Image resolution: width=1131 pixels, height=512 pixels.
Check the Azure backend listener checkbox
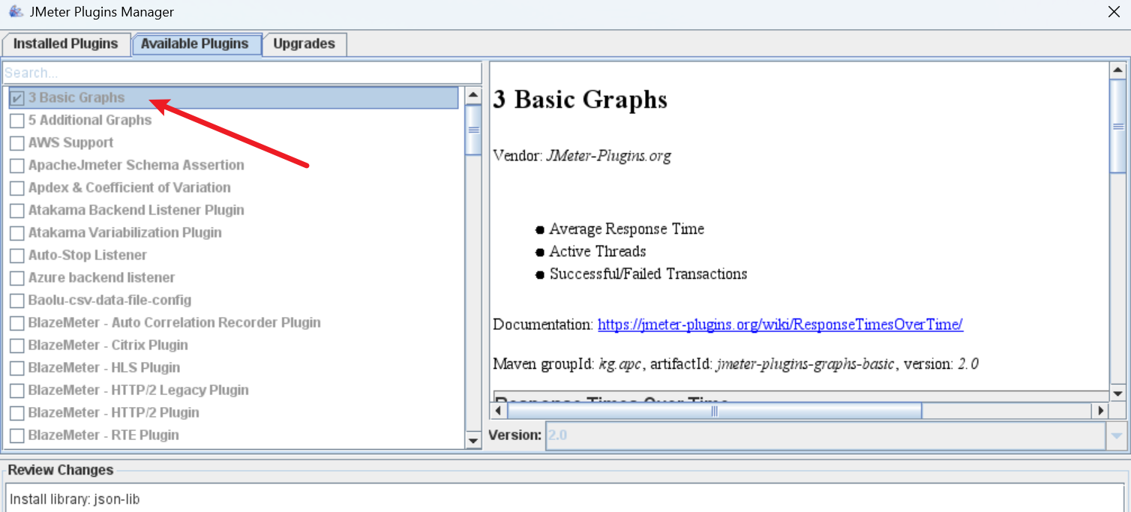click(x=17, y=278)
